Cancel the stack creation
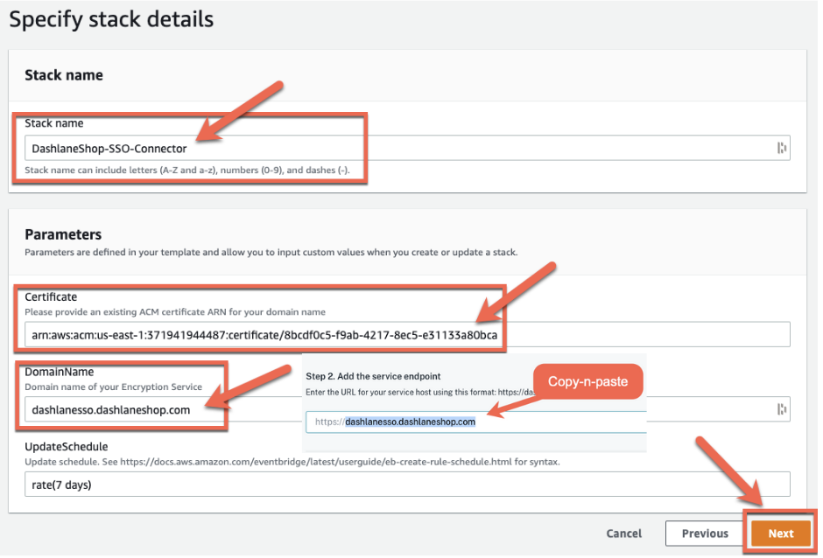The image size is (823, 558). tap(623, 534)
